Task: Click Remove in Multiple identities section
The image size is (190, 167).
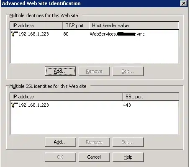Action: [94, 71]
